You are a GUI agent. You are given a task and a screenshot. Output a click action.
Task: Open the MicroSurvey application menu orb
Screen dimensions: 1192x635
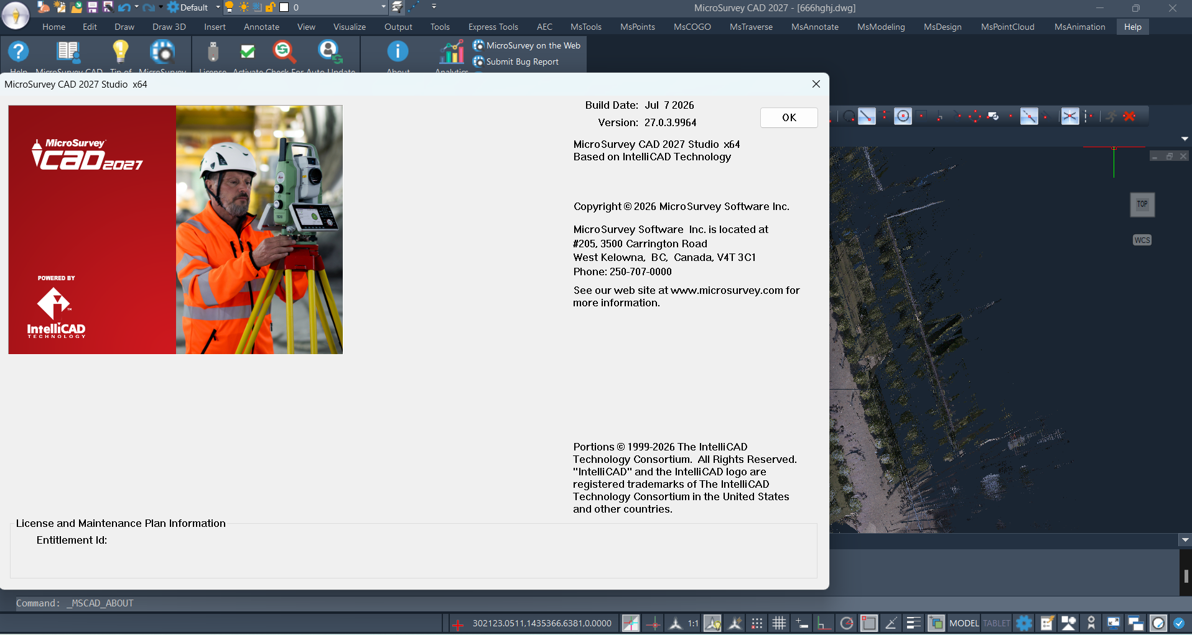tap(16, 15)
